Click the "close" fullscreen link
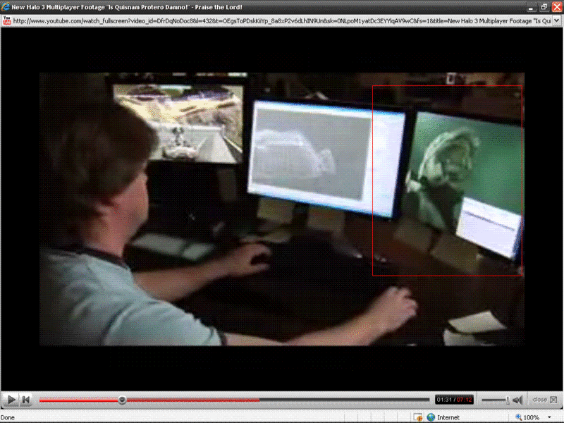 point(539,400)
